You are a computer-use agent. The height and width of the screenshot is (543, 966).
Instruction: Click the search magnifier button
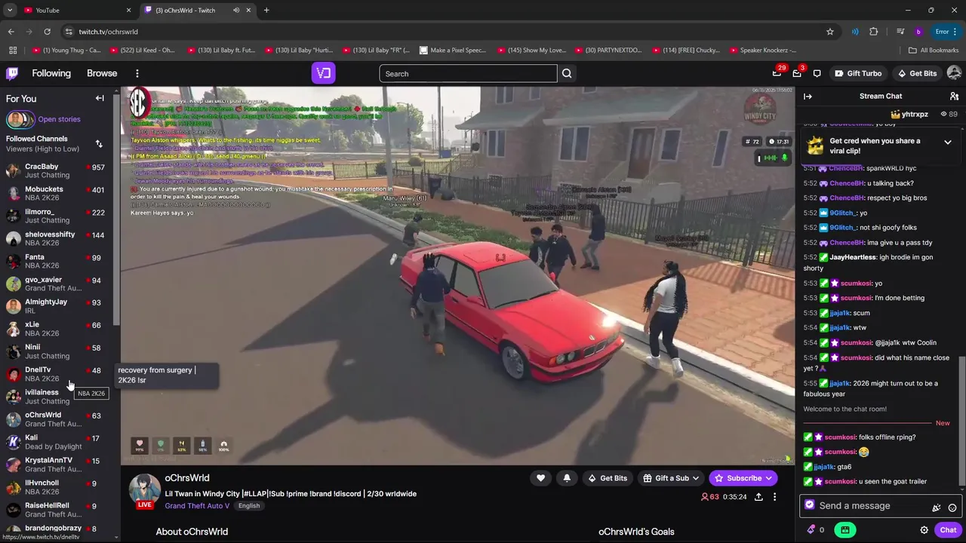[567, 73]
